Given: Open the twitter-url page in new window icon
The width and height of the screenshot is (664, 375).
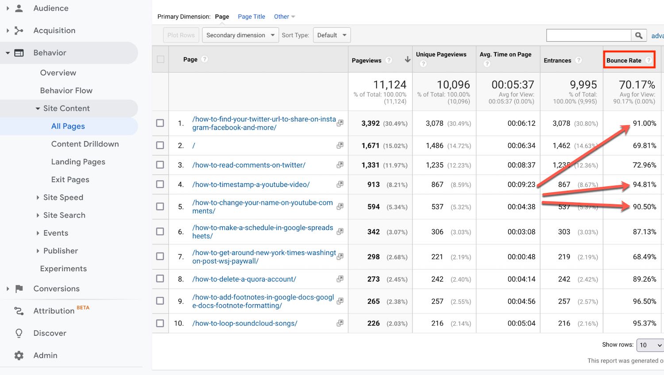Looking at the screenshot, I should tap(340, 123).
